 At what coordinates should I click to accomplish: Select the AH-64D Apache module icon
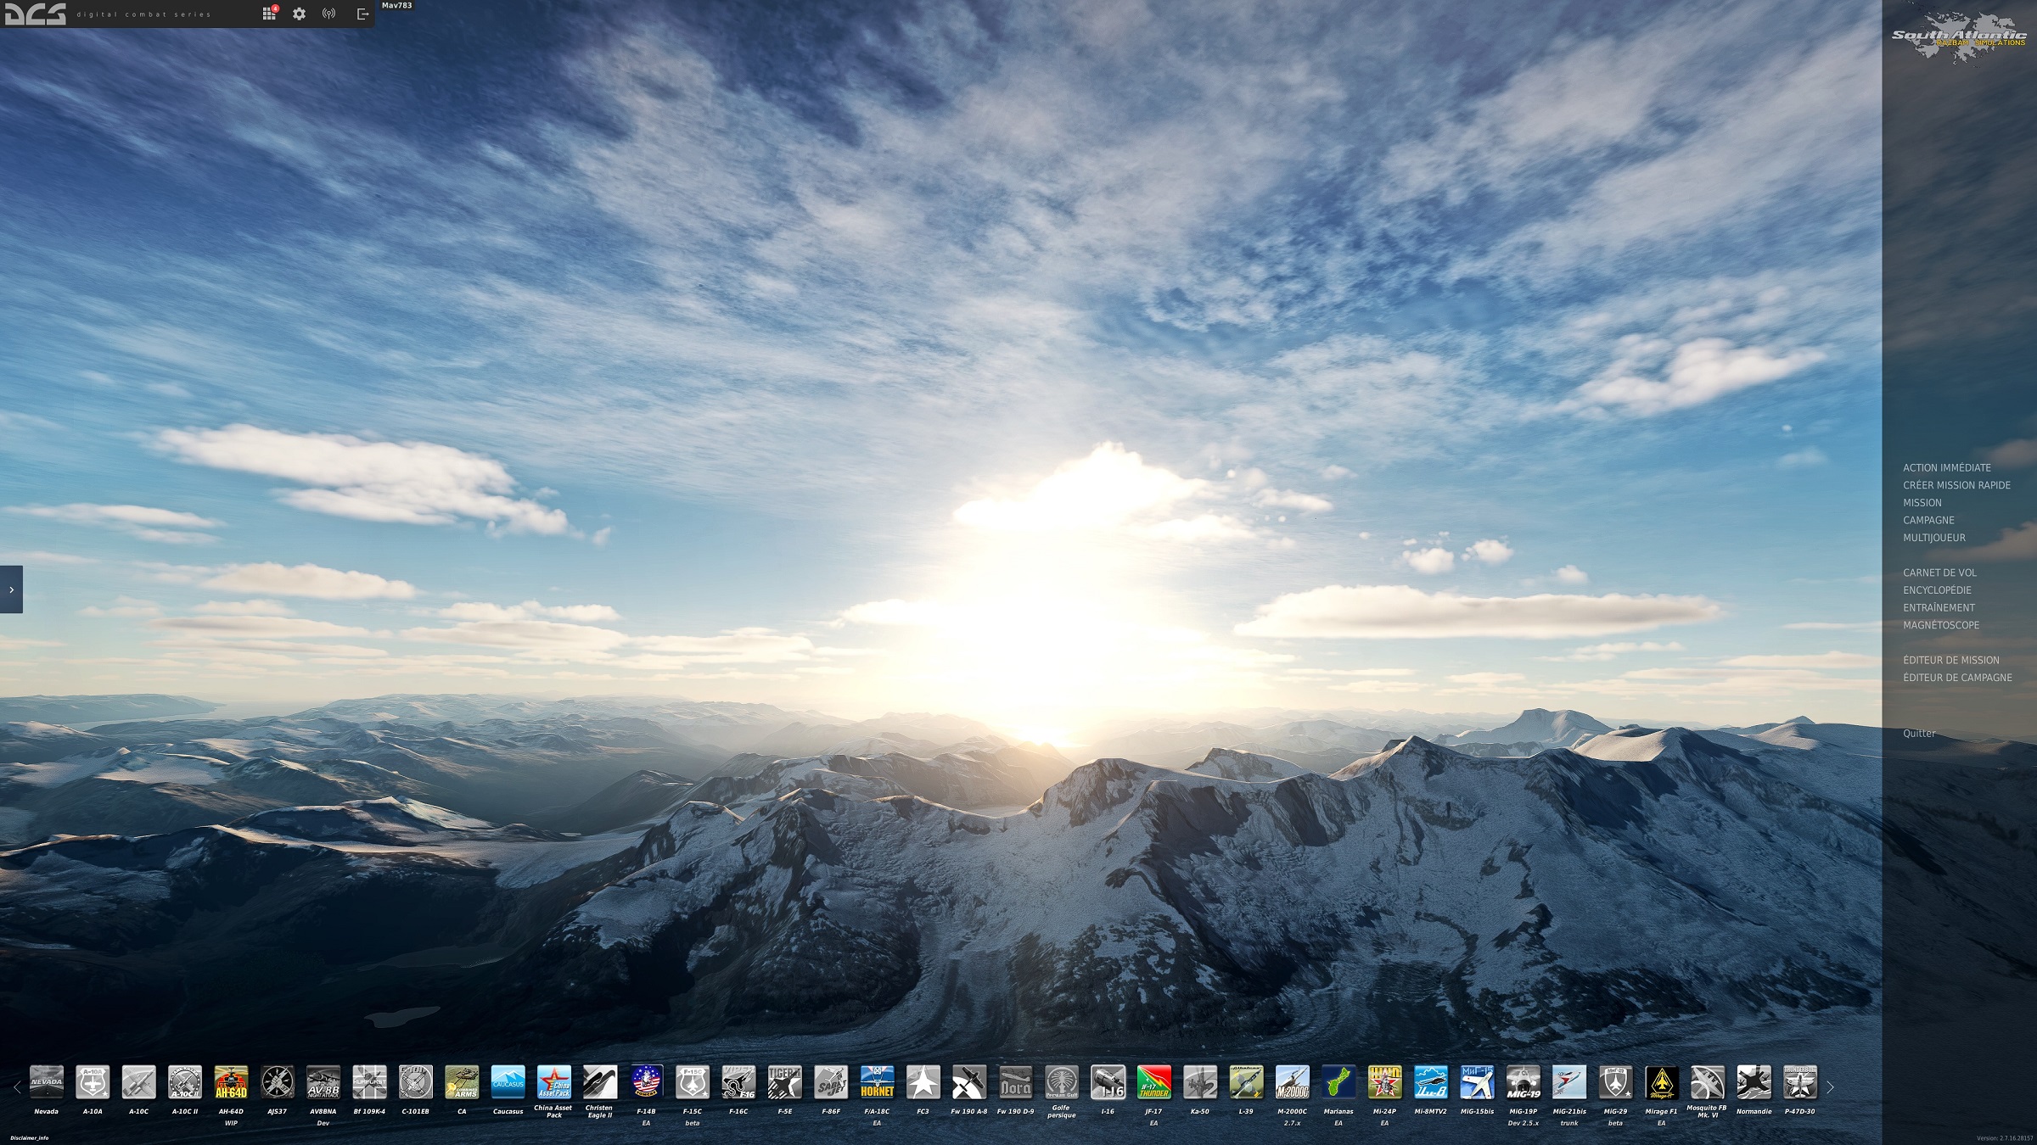tap(231, 1082)
